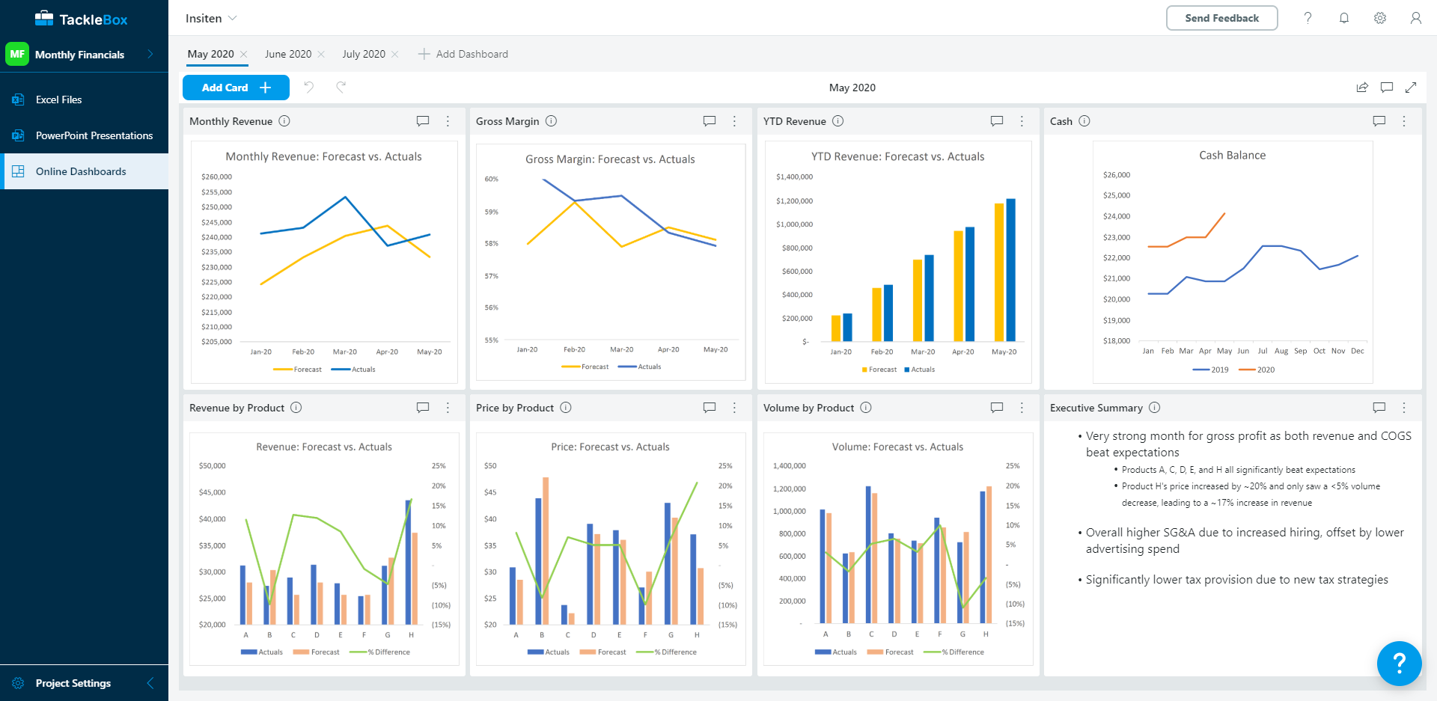Switch to the July 2020 dashboard tab
This screenshot has height=701, width=1437.
point(364,54)
